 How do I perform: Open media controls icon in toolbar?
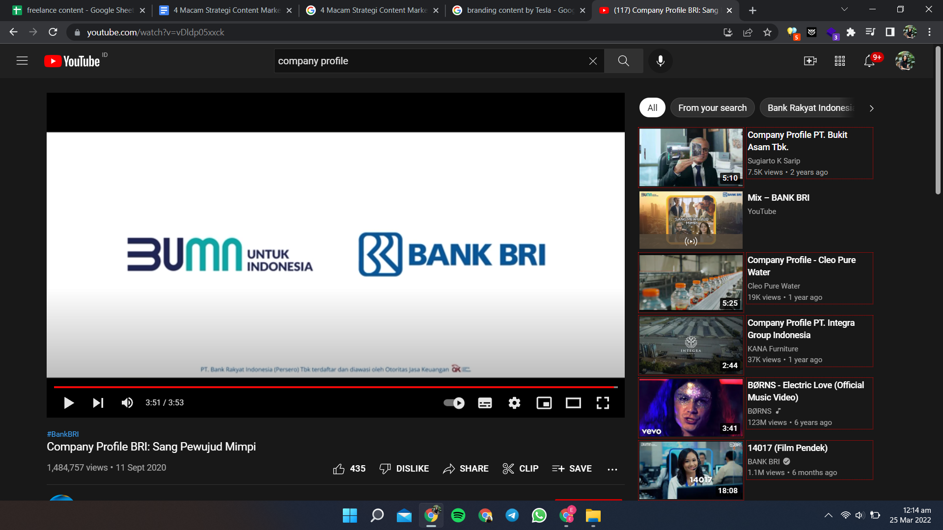(870, 32)
